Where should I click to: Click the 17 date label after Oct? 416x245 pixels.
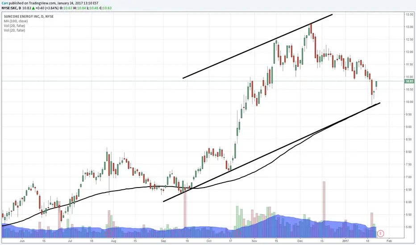(x=231, y=241)
